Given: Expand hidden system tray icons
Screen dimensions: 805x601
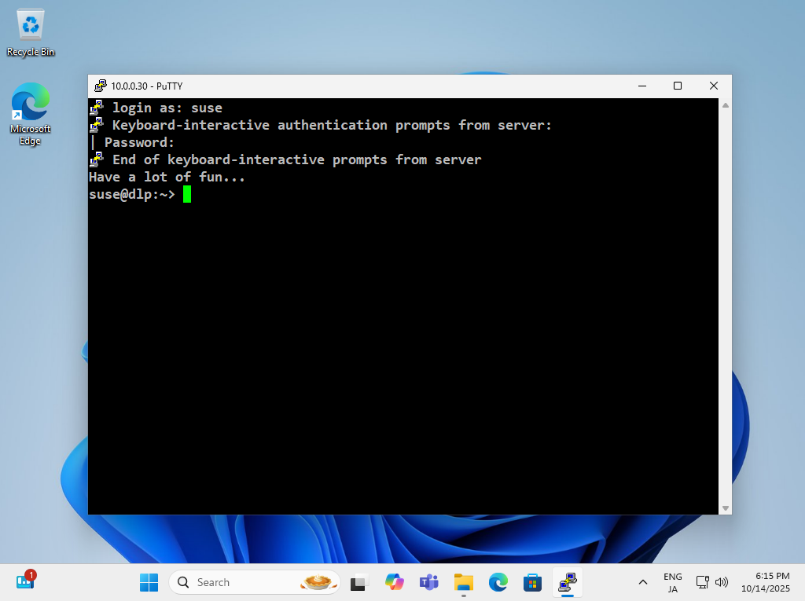Looking at the screenshot, I should [x=642, y=582].
